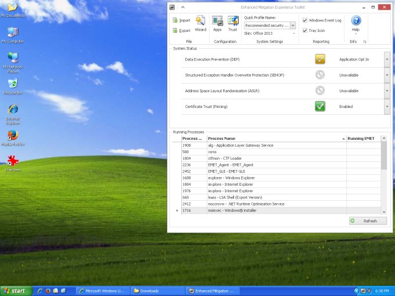Open the Recycle Bin desktop icon
This screenshot has width=395, height=296.
click(x=13, y=86)
